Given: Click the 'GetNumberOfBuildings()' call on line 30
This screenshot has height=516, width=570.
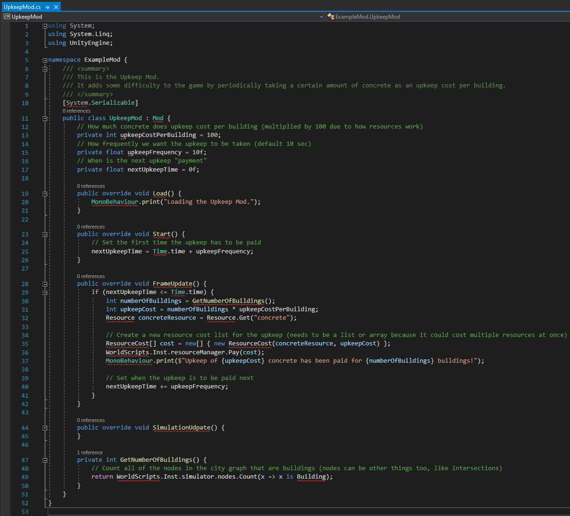Looking at the screenshot, I should [x=232, y=301].
